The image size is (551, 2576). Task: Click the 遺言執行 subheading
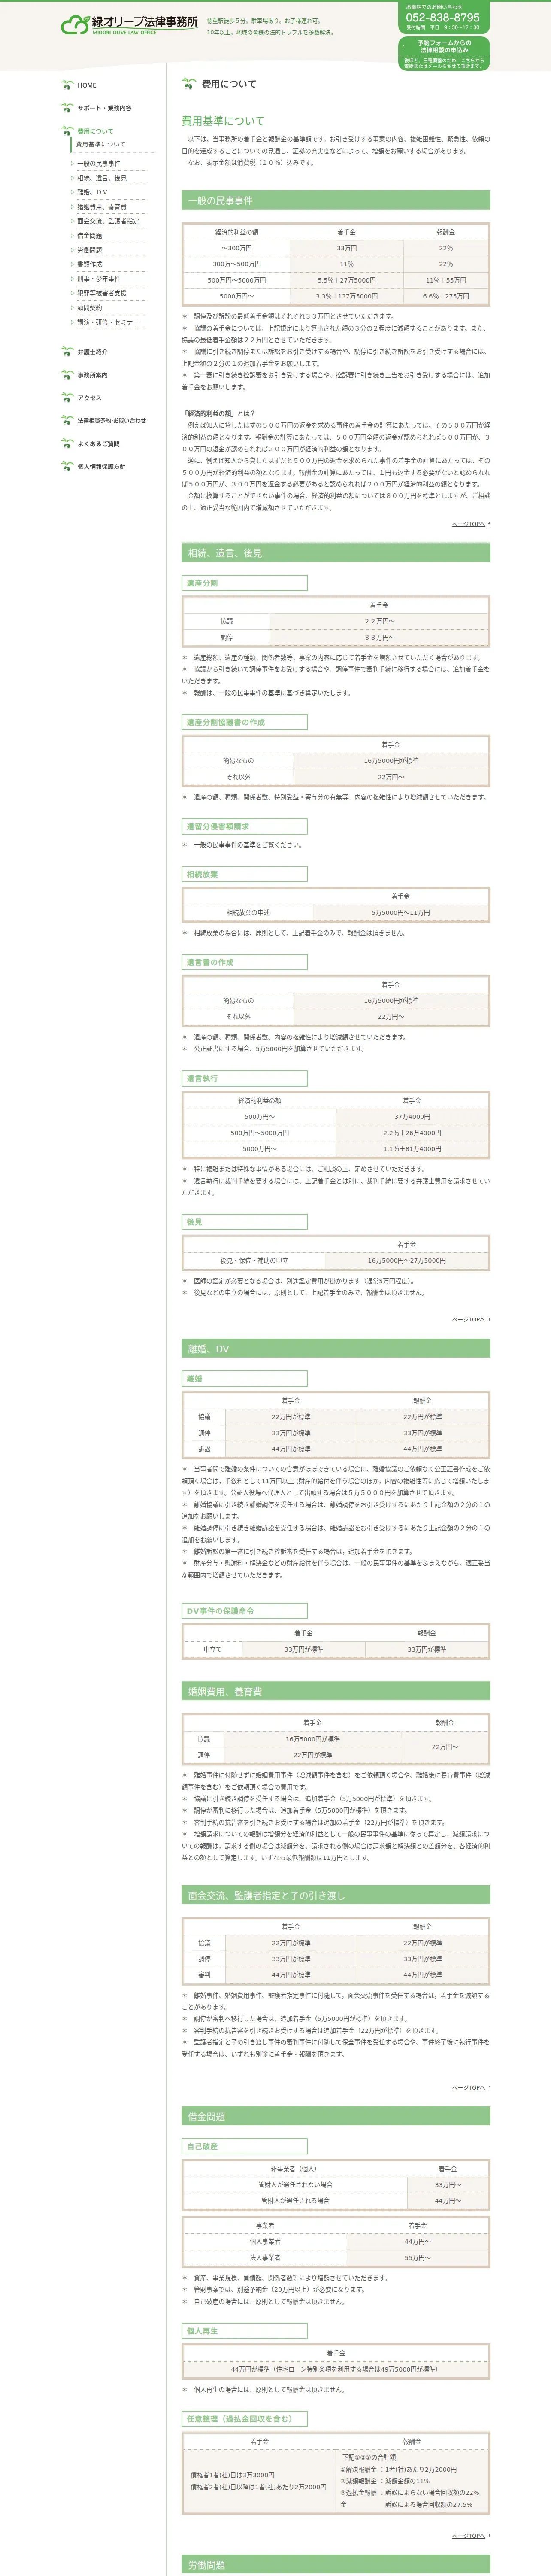(x=244, y=1079)
